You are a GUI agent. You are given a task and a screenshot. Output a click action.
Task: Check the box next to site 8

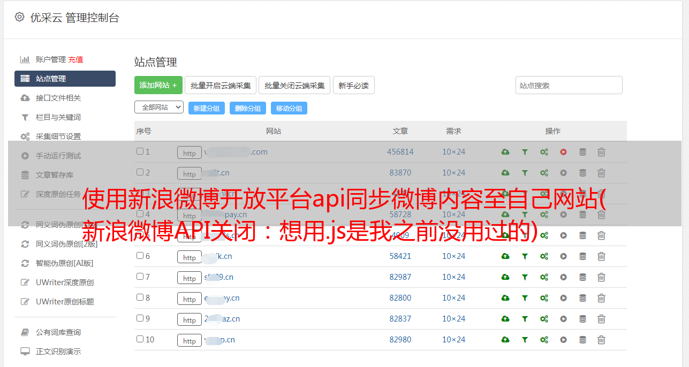coord(140,297)
